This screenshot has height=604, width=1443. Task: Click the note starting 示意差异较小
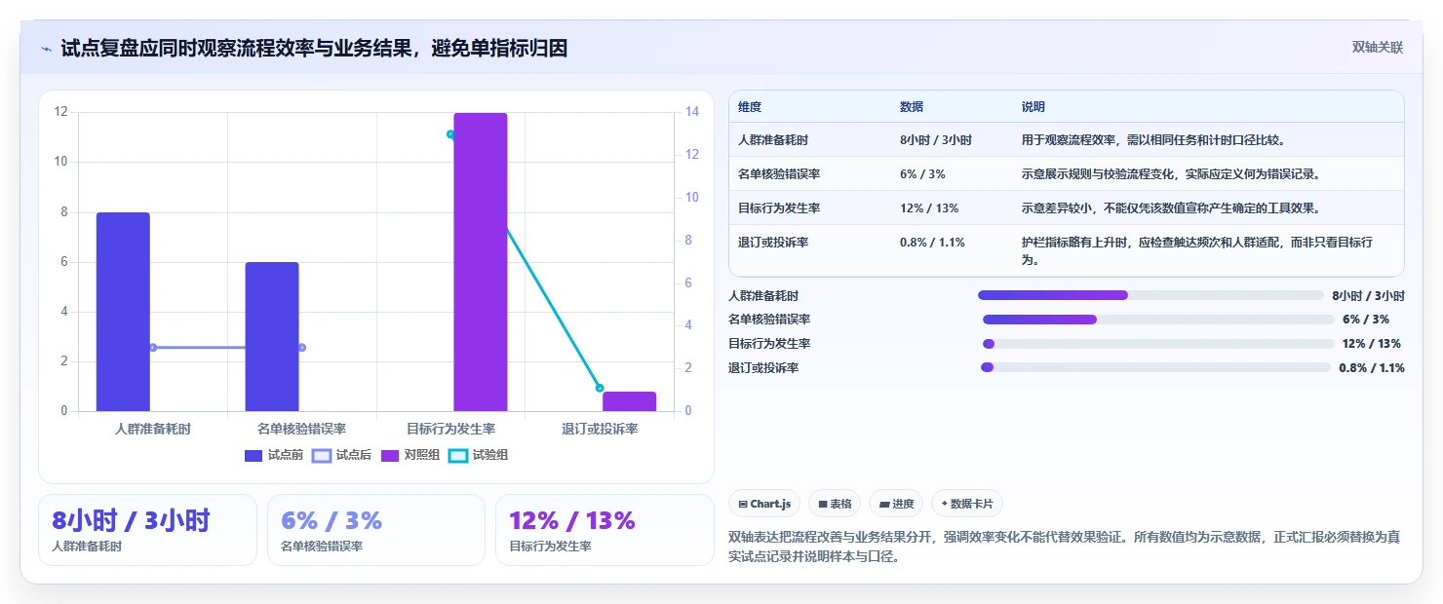[1174, 208]
